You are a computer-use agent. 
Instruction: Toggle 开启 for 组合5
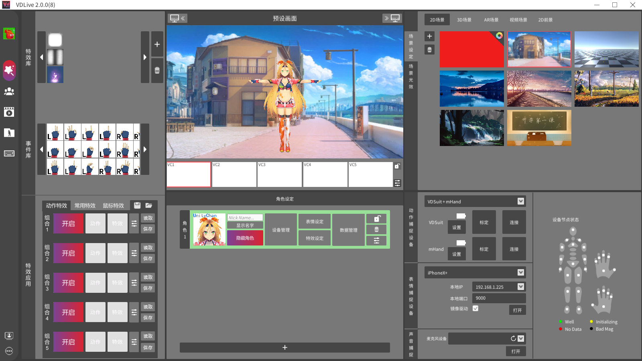pos(68,342)
